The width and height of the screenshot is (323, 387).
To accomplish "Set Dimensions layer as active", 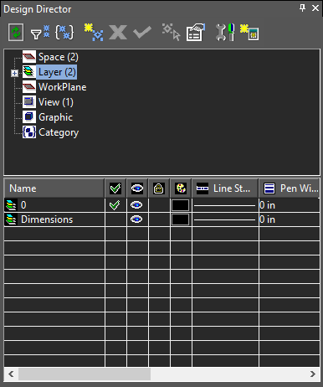I will pos(115,219).
